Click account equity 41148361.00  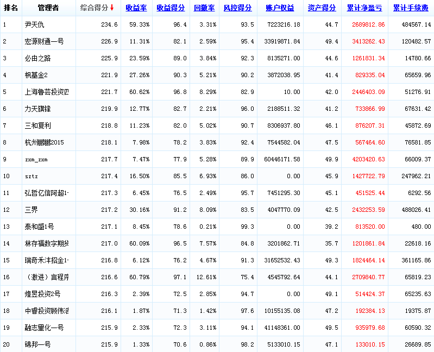[x=282, y=328]
